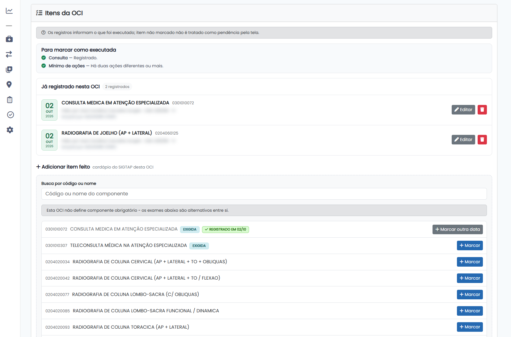Mark Coluna Lombo-Sacra Funcional / Dinamica
Image resolution: width=511 pixels, height=337 pixels.
click(x=470, y=311)
